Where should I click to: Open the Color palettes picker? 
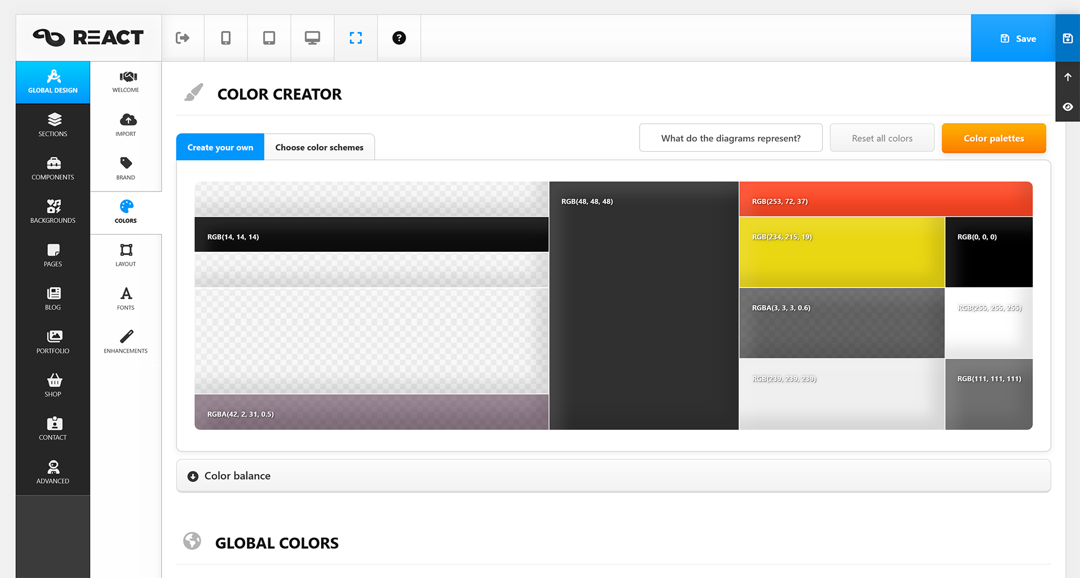click(993, 138)
